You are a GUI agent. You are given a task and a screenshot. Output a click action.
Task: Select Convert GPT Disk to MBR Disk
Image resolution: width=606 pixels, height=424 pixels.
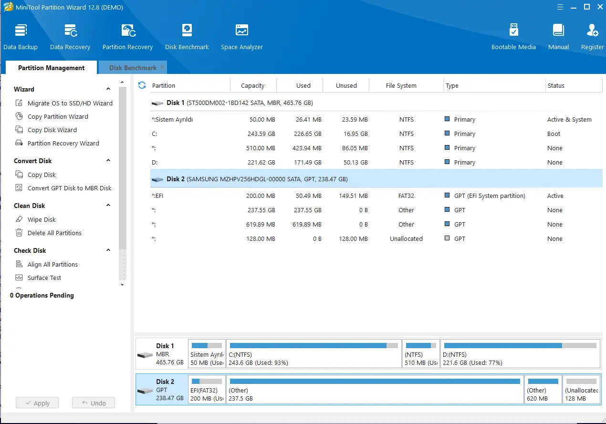coord(63,188)
